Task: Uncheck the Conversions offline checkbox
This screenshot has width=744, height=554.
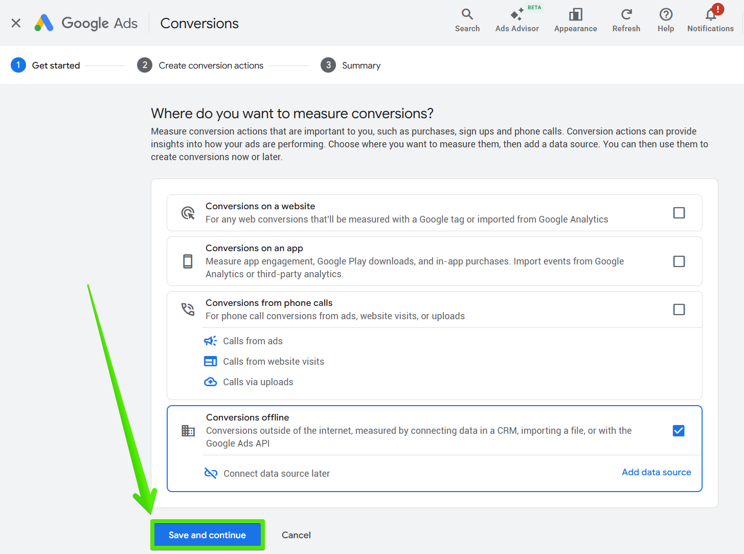Action: pyautogui.click(x=678, y=431)
